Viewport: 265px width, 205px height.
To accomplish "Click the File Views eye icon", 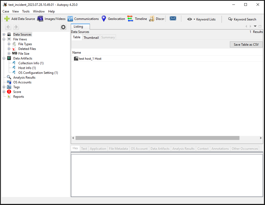I will coord(9,39).
